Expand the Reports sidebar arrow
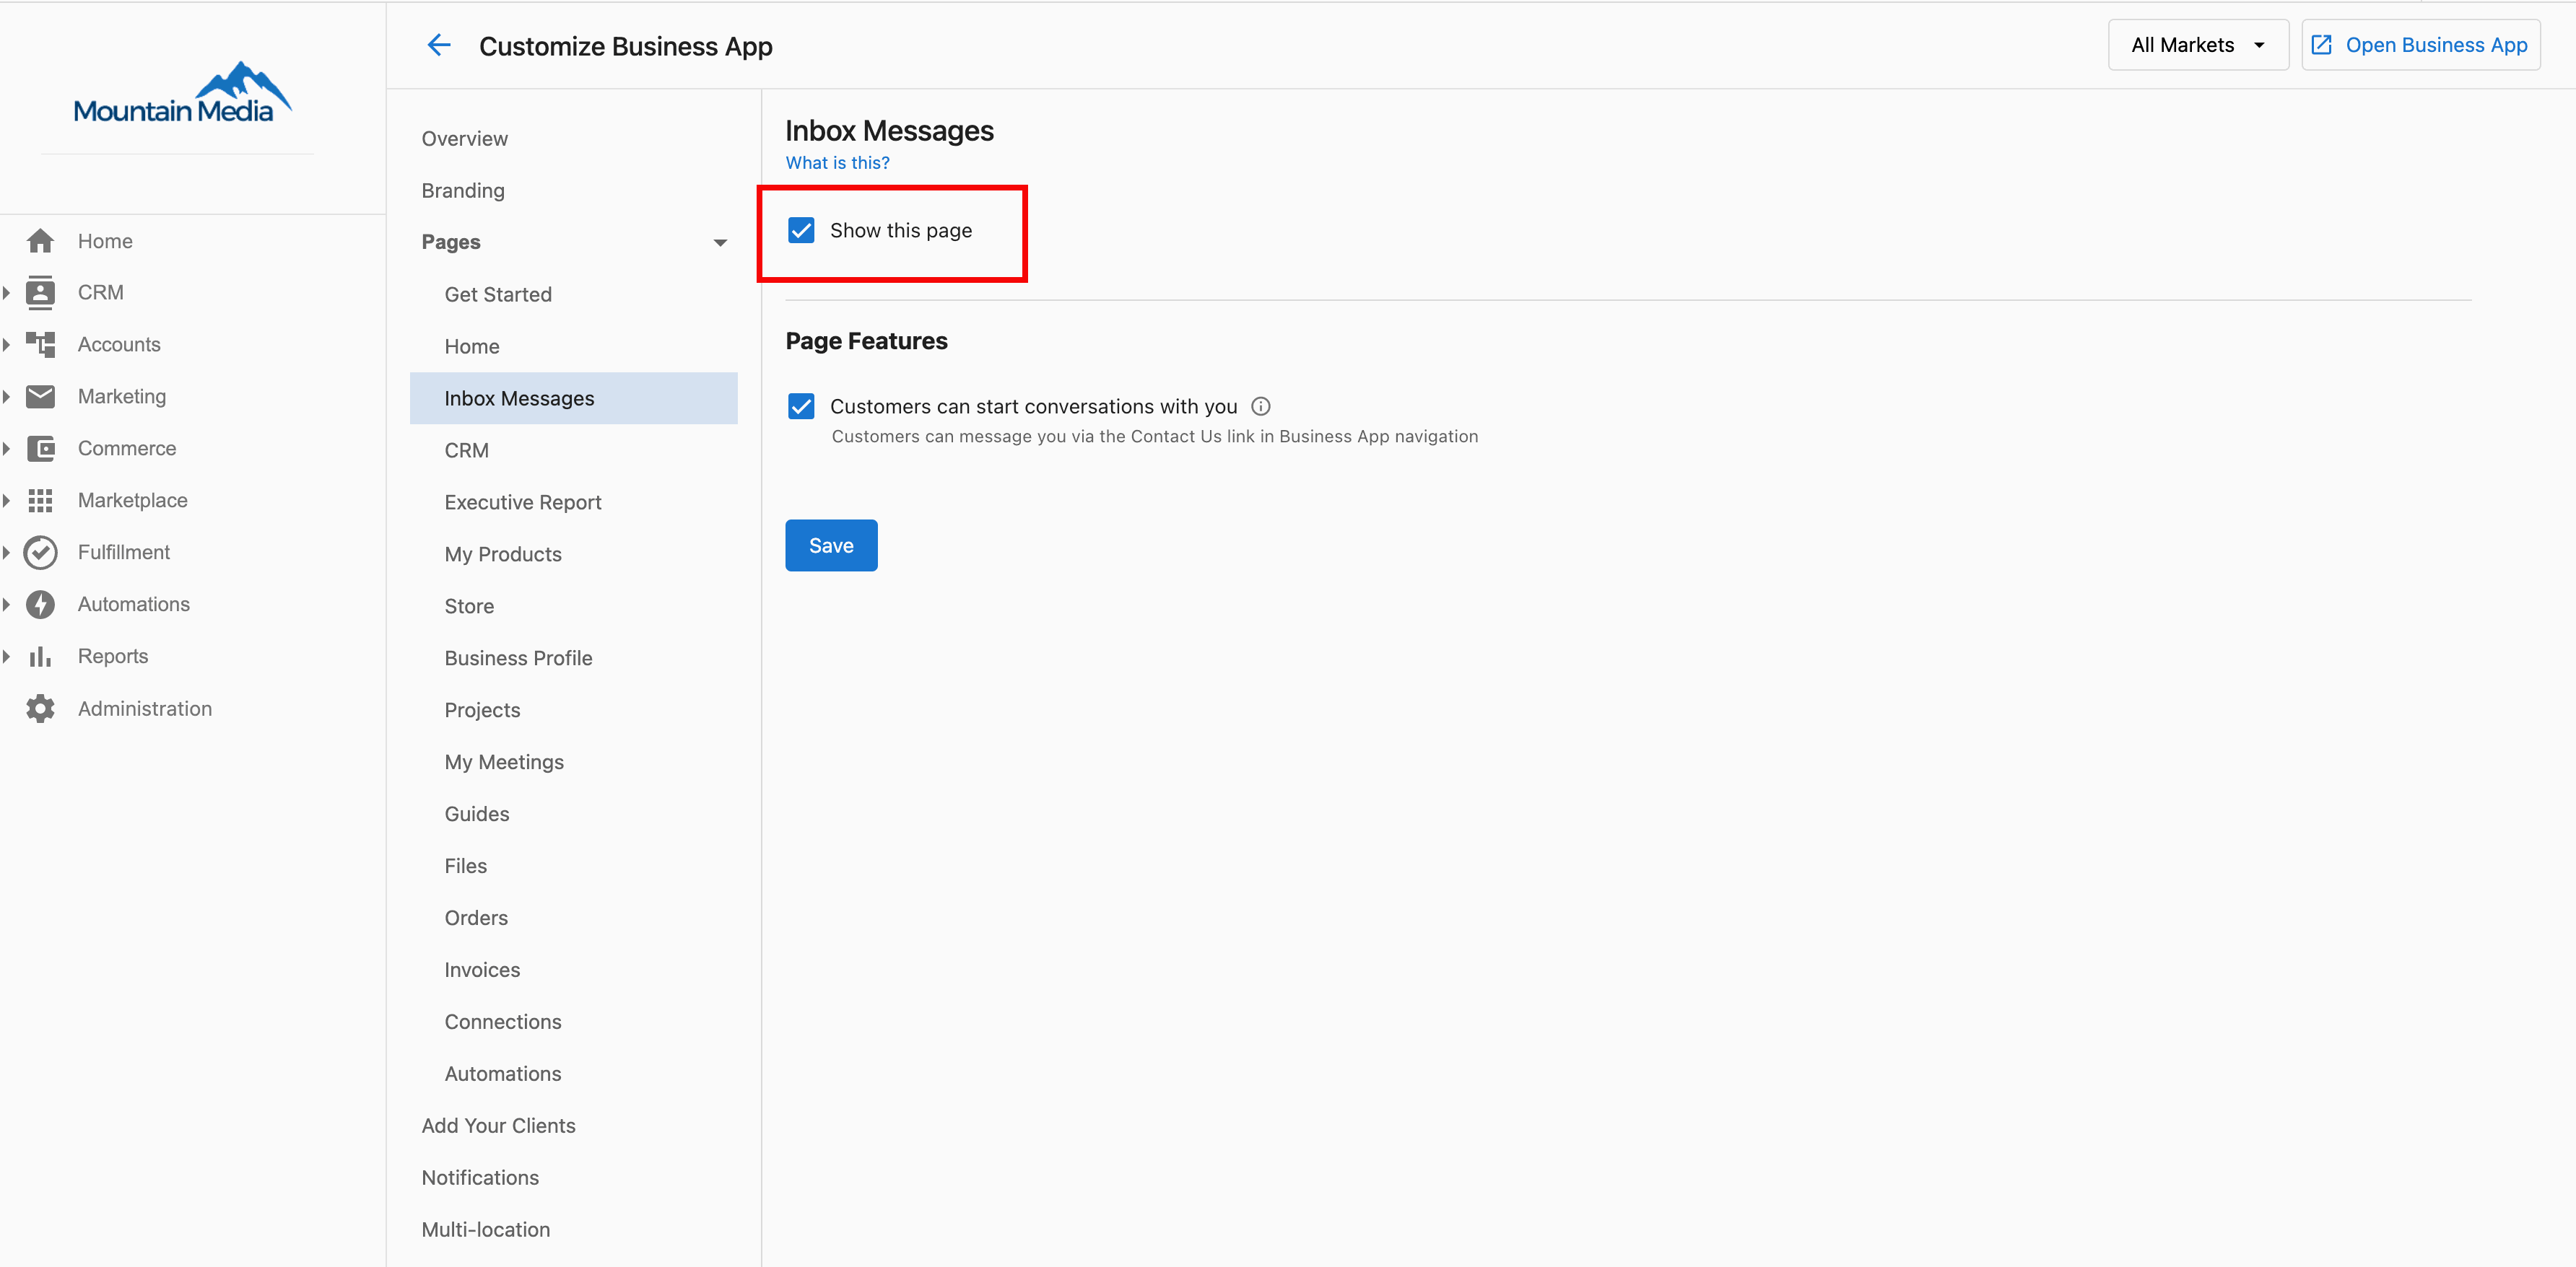The image size is (2576, 1267). click(x=7, y=657)
